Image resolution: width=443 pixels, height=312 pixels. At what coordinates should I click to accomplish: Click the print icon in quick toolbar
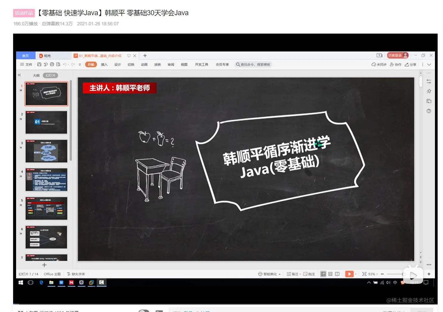(52, 65)
